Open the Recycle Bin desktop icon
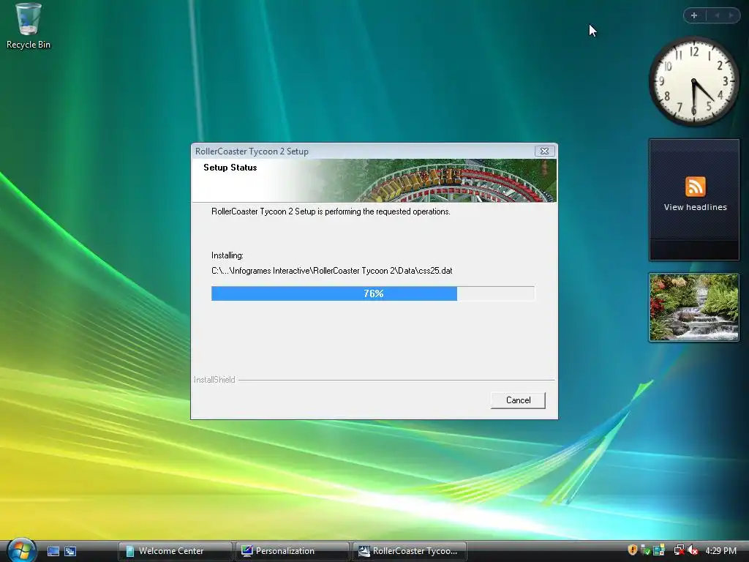The image size is (749, 562). coord(29,26)
